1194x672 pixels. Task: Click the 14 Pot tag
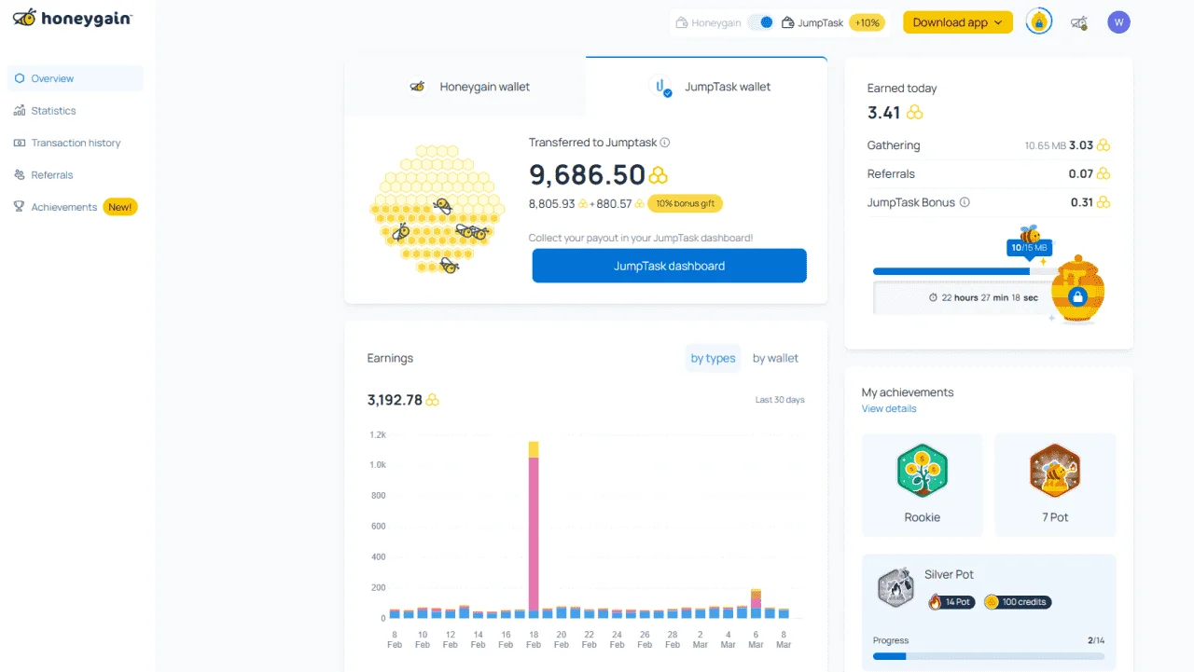951,602
